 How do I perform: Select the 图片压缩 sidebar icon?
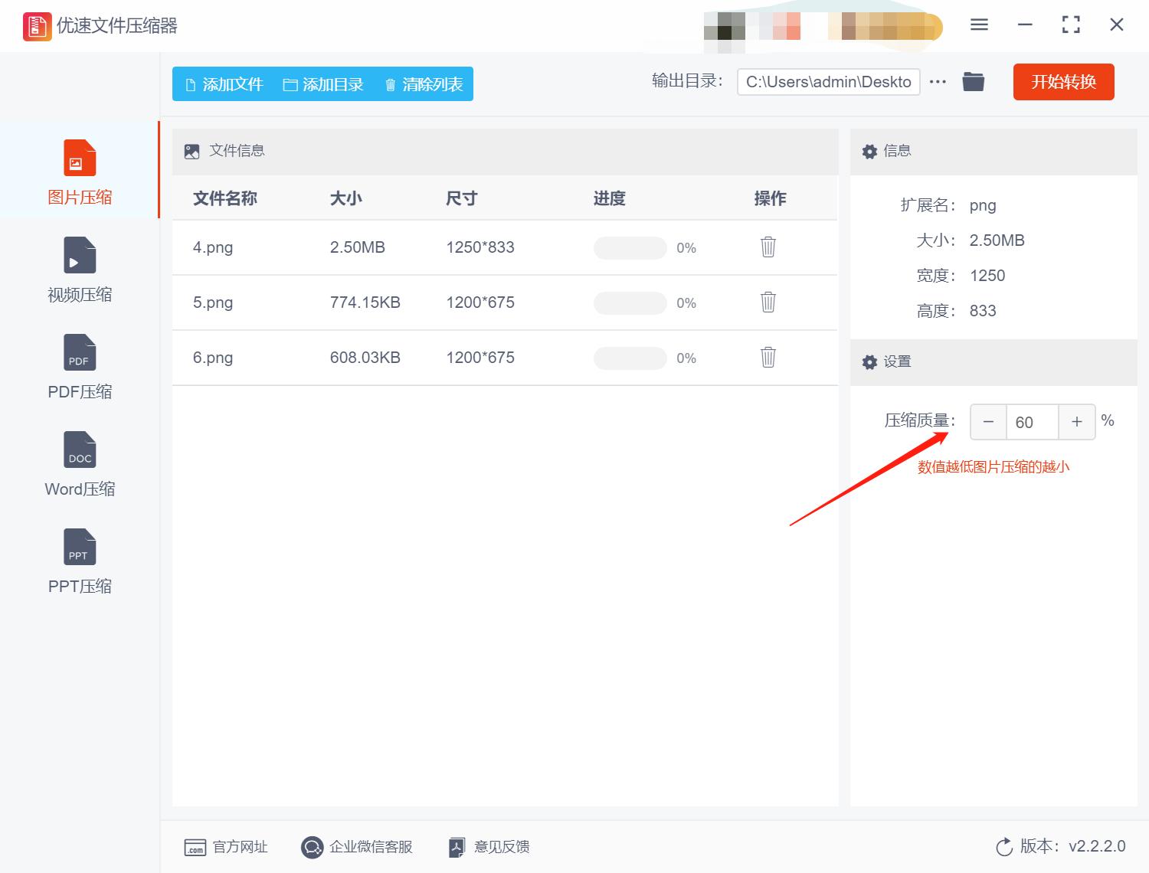click(x=78, y=159)
